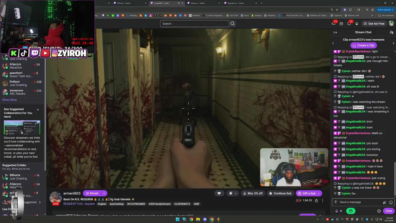396x223 pixels.
Task: Click the purple Chat send button
Action: pos(389,211)
